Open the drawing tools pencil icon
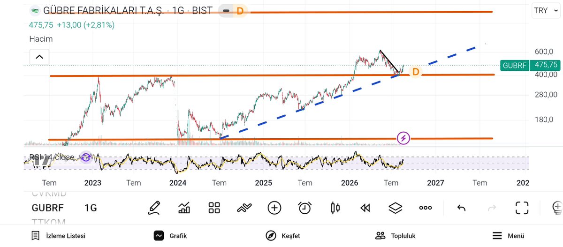This screenshot has height=247, width=563. coord(154,208)
